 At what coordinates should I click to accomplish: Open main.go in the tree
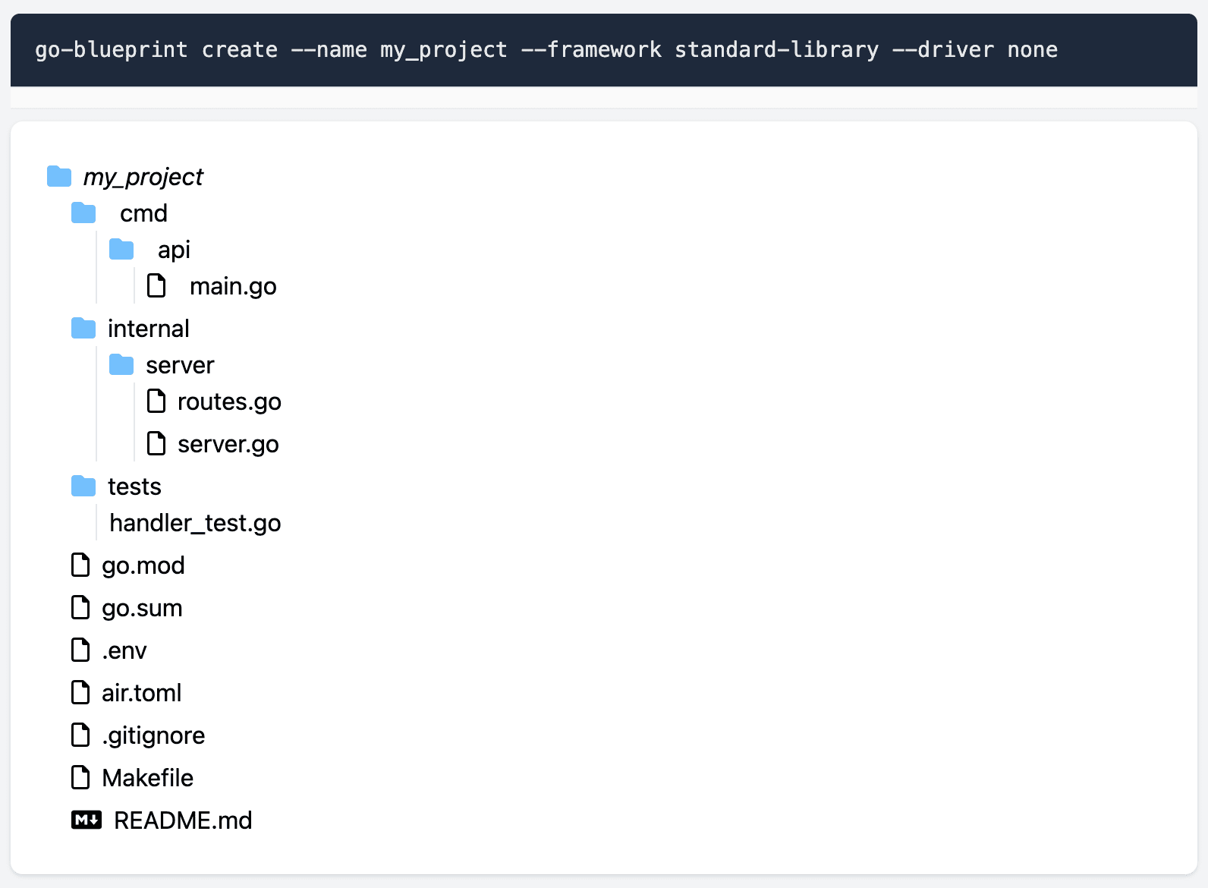[233, 286]
